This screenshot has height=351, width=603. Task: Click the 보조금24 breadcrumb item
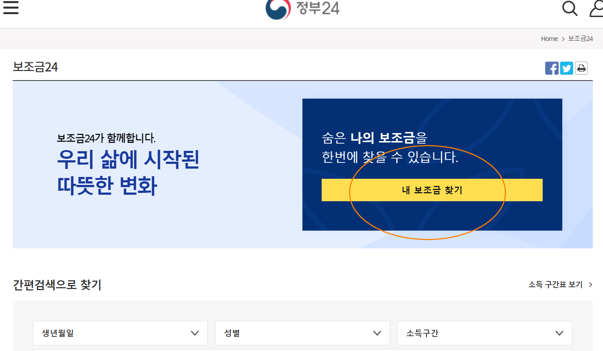(x=580, y=39)
